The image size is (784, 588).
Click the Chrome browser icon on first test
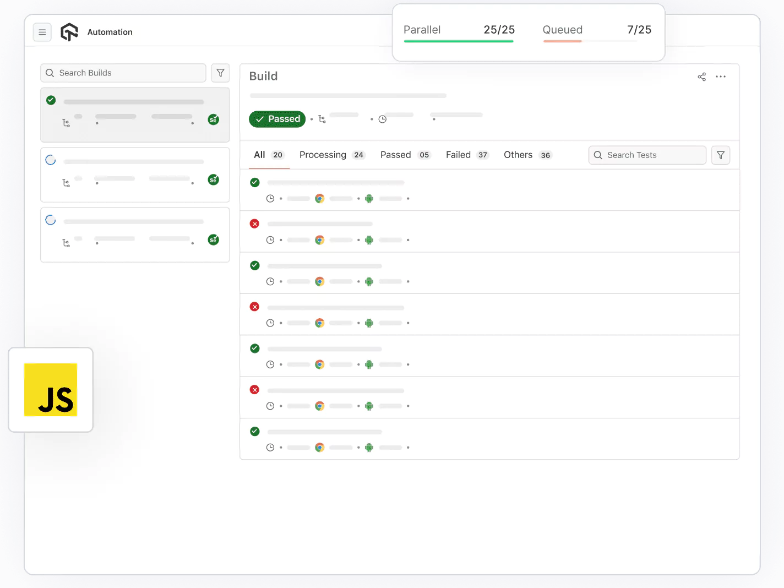coord(319,198)
